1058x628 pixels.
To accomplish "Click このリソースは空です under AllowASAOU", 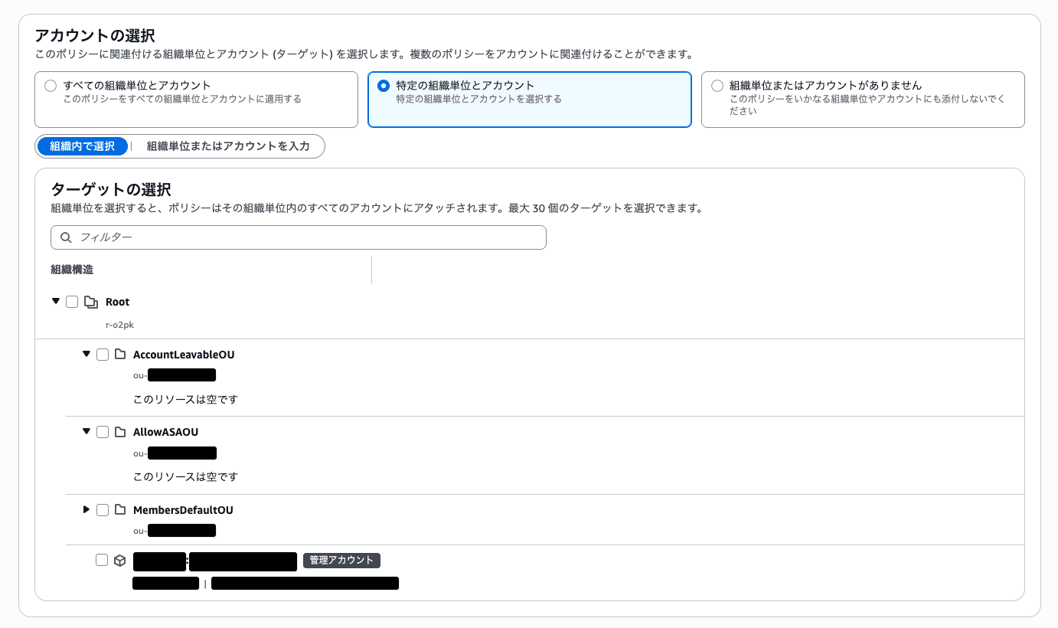I will pos(186,476).
